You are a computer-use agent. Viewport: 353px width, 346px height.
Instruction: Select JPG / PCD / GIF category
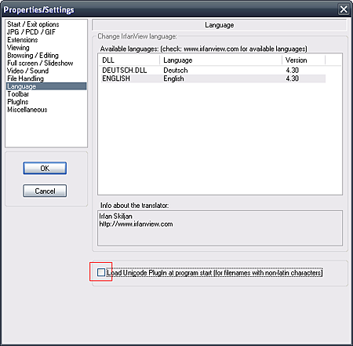[x=31, y=32]
